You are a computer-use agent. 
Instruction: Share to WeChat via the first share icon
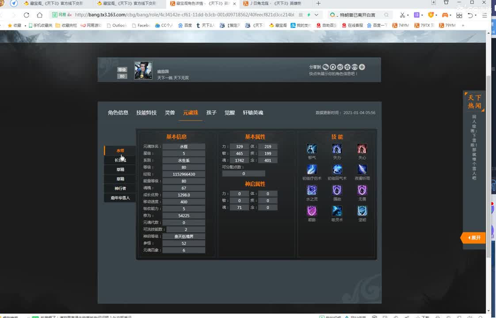(x=326, y=67)
